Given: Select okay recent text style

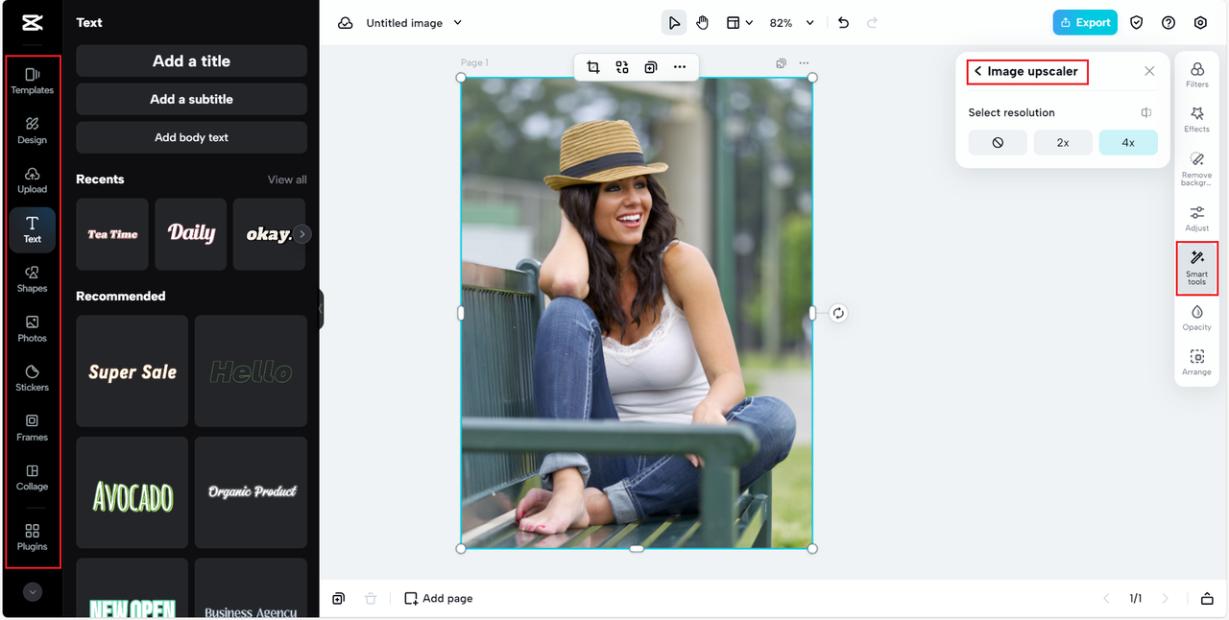Looking at the screenshot, I should click(267, 234).
